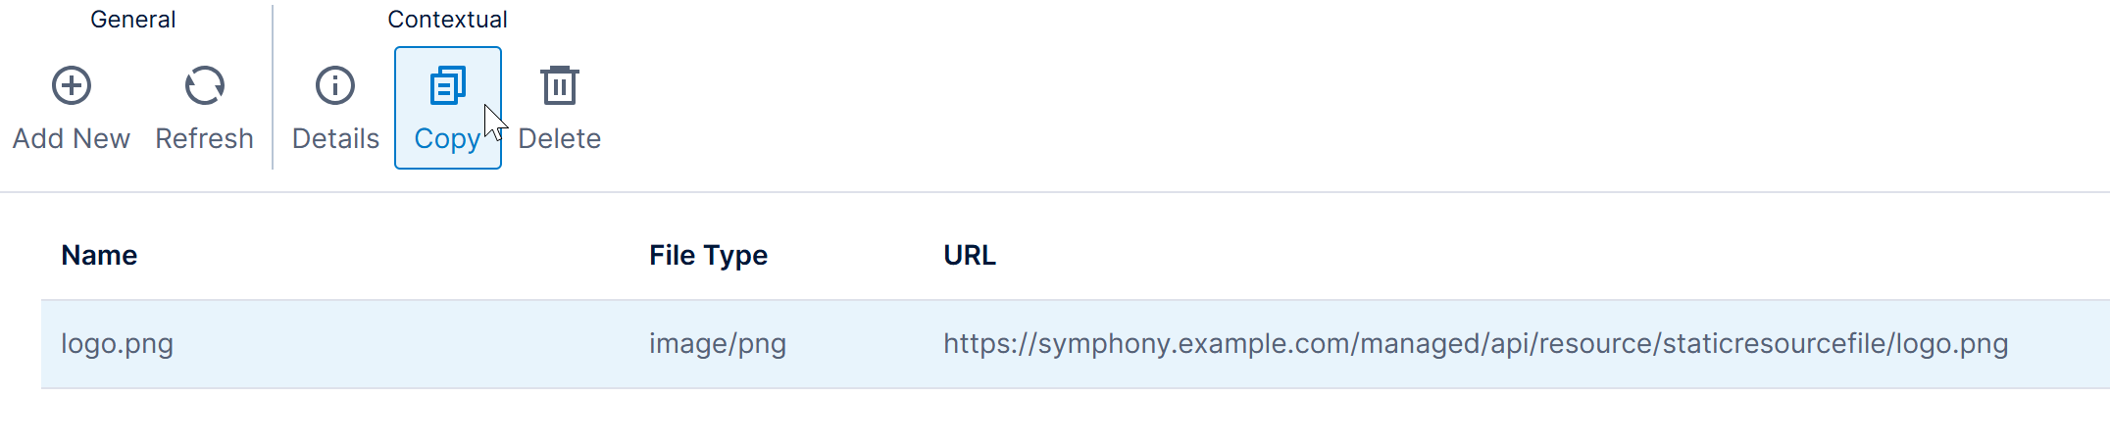Click the General group heading
Viewport: 2110px width, 447px height.
click(x=133, y=20)
